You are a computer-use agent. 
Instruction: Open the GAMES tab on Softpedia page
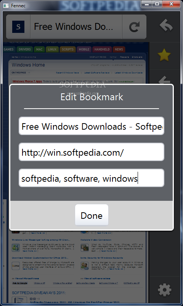(9, 49)
